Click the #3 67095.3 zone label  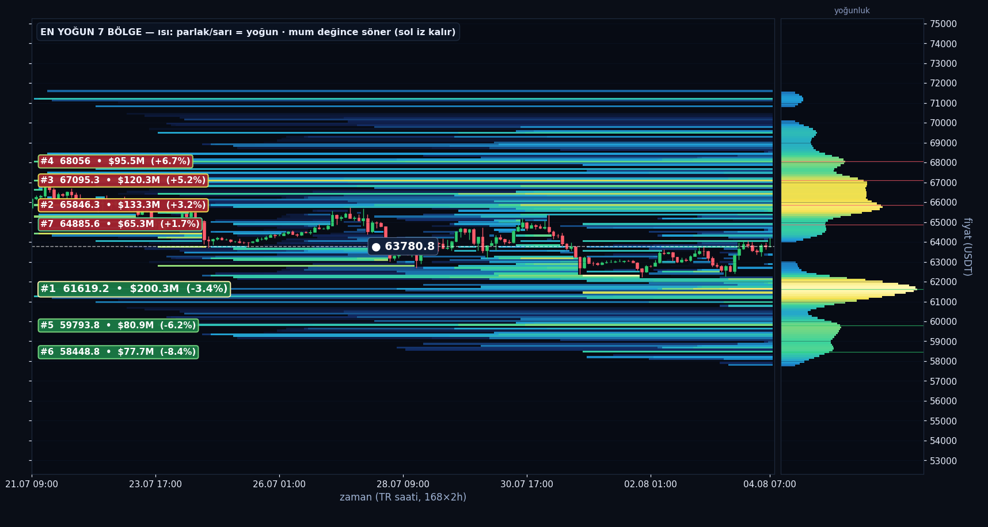[123, 180]
